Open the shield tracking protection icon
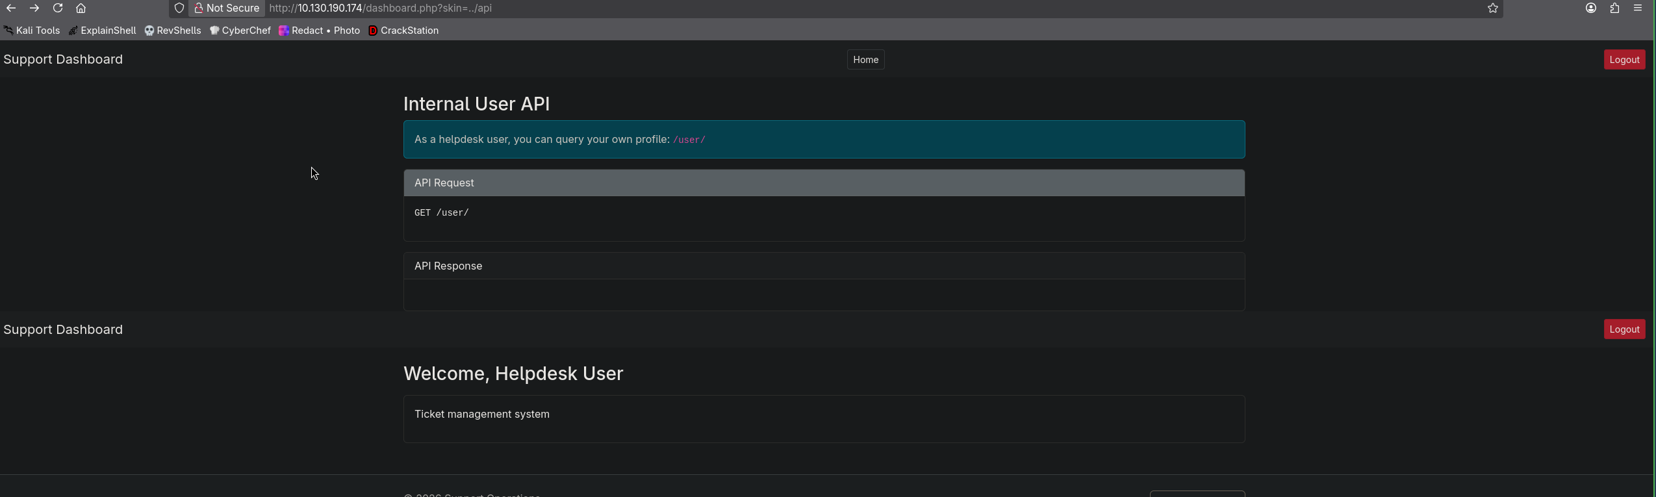This screenshot has width=1656, height=497. pyautogui.click(x=179, y=8)
